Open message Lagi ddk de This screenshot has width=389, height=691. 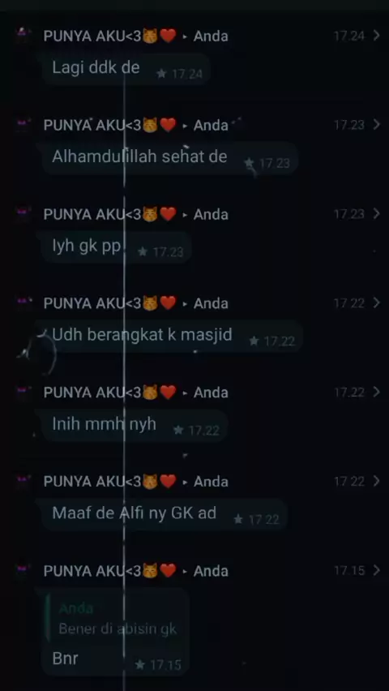pyautogui.click(x=126, y=69)
